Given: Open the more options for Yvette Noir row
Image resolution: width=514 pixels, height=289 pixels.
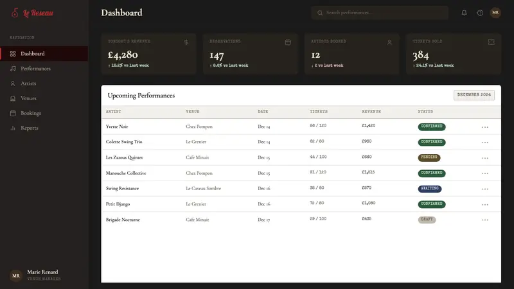Looking at the screenshot, I should (485, 127).
